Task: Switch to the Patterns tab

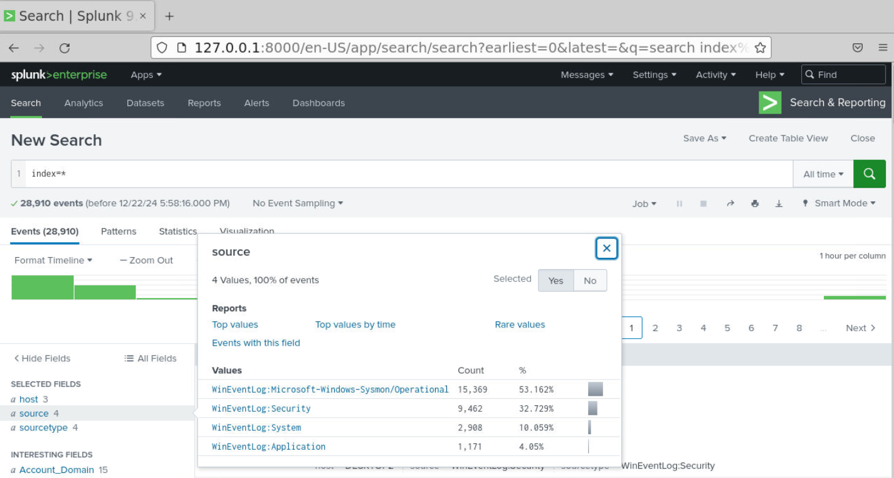Action: tap(118, 231)
